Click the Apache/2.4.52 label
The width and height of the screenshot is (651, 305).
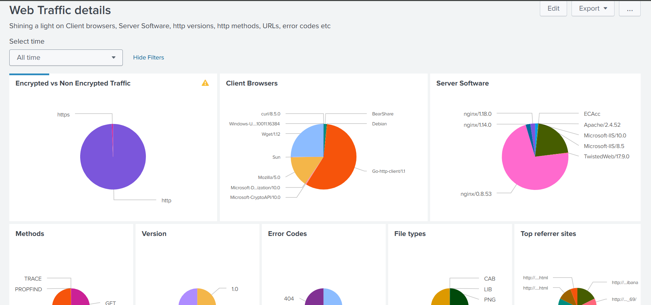[x=602, y=125]
